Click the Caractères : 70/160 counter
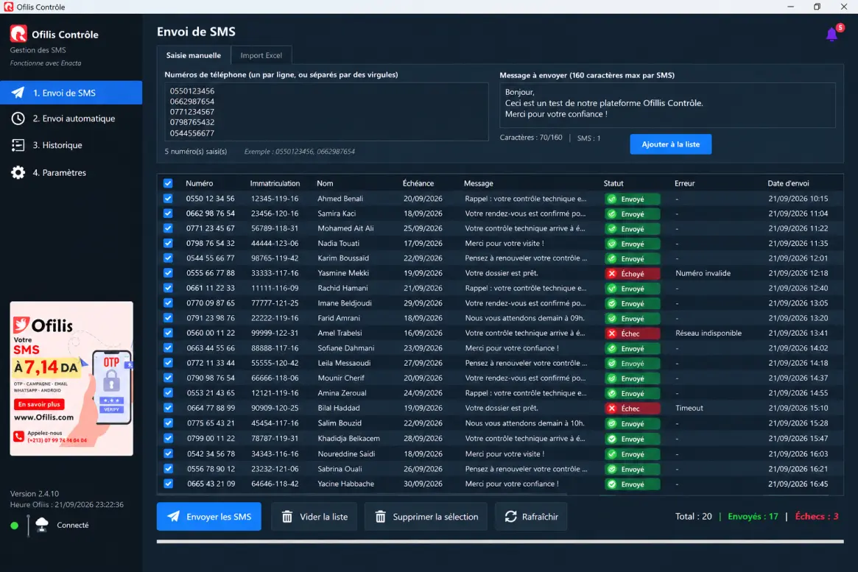The height and width of the screenshot is (572, 858). coord(531,137)
